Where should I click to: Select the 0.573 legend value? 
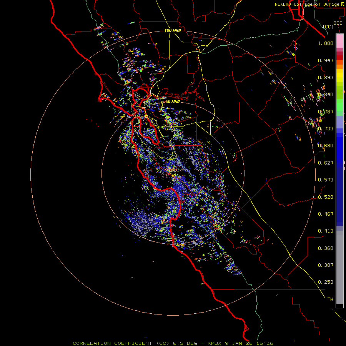(x=326, y=180)
